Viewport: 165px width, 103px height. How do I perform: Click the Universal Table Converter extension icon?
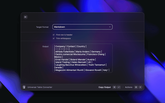24,87
